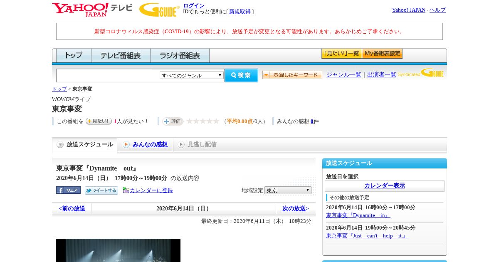Click カレンダーに登録 link
The width and height of the screenshot is (499, 262).
[151, 190]
